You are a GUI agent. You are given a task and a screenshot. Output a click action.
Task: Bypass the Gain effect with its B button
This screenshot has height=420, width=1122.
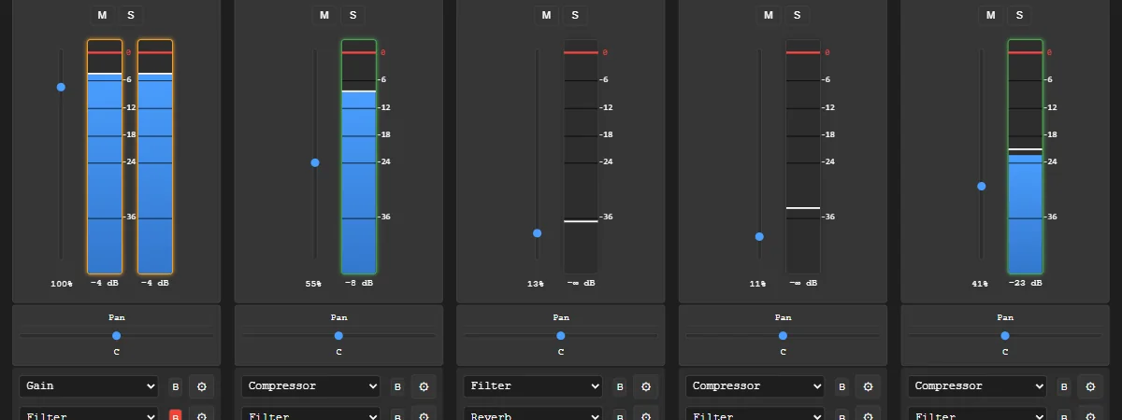click(175, 386)
